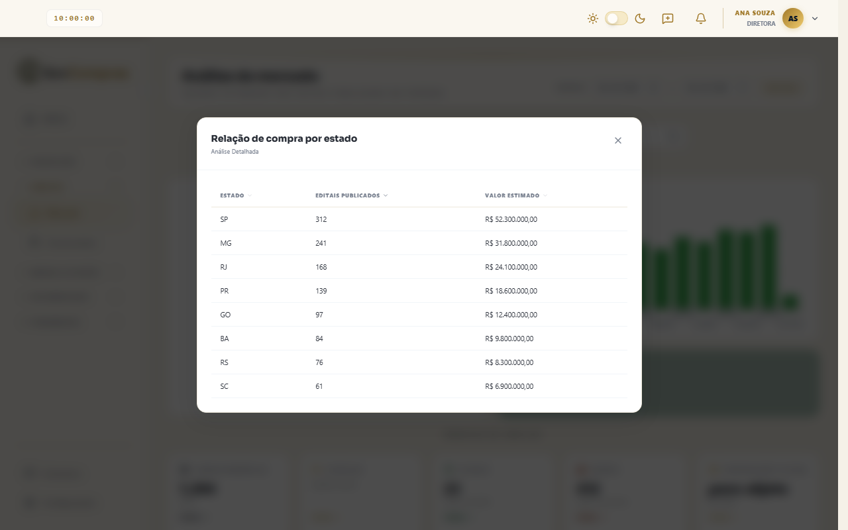848x530 pixels.
Task: Click the Diretora role label
Action: [761, 24]
